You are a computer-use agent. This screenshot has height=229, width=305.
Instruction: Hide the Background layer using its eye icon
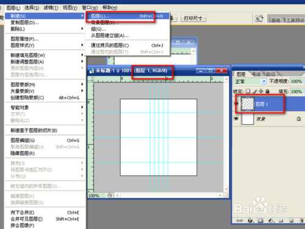click(x=236, y=118)
